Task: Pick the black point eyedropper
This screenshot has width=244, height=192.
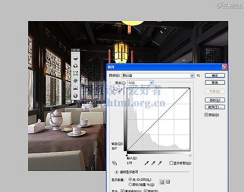Action: [x=147, y=163]
